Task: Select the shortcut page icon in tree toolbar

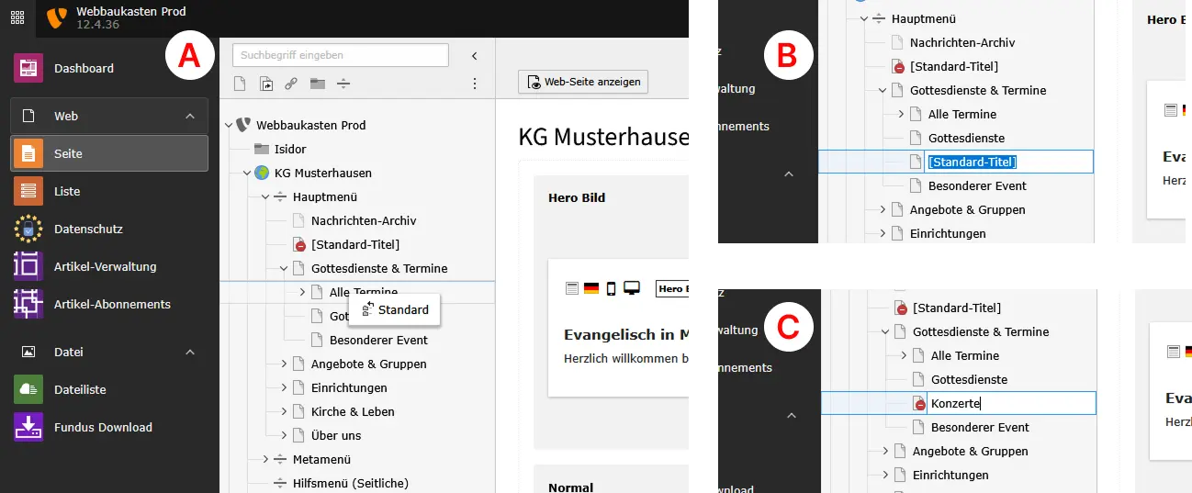Action: 266,84
